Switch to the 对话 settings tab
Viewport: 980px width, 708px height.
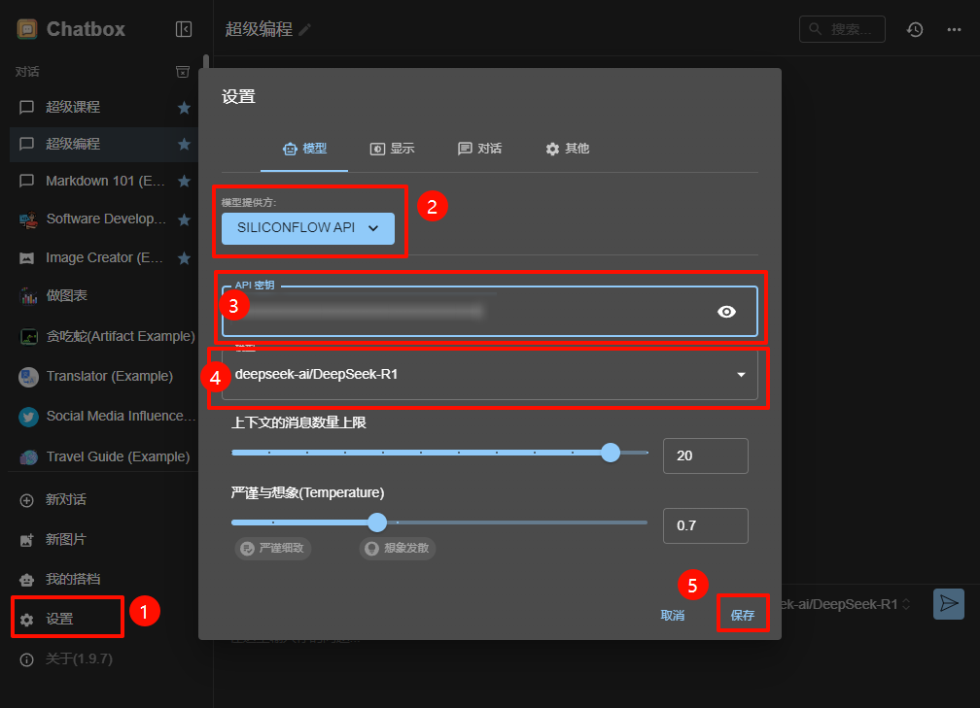[x=479, y=149]
